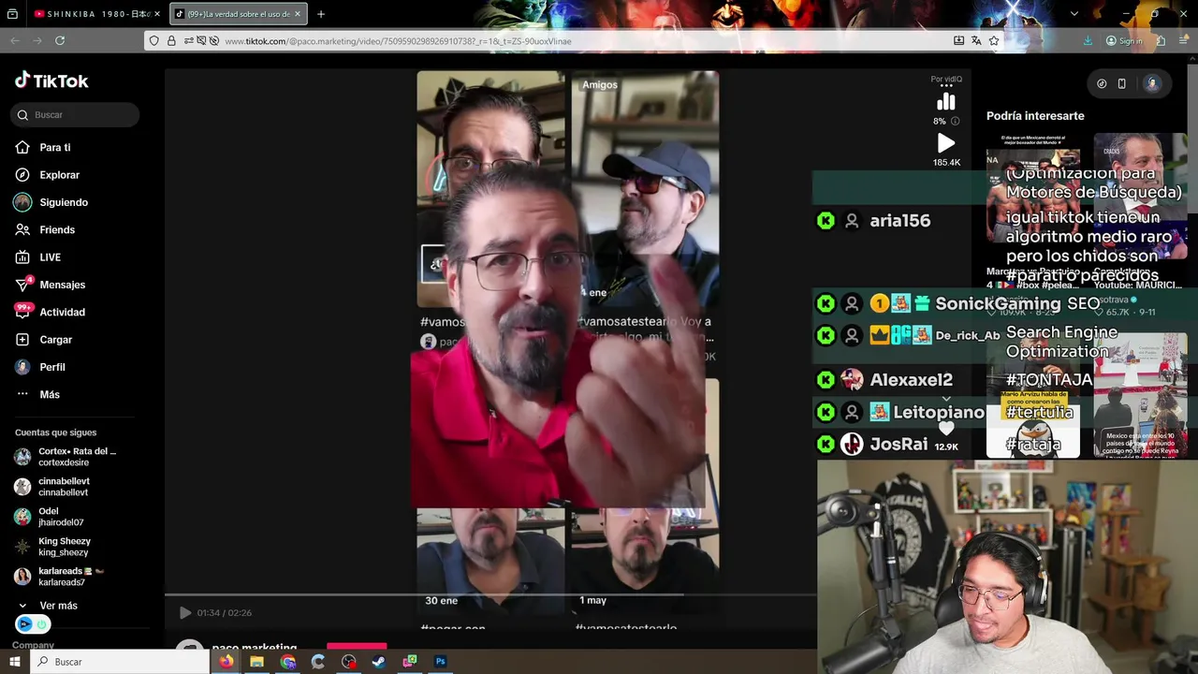Open the Odel jhairodel07 account

coord(50,517)
